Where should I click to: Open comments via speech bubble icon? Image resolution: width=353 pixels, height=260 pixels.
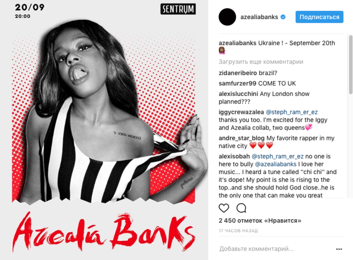click(x=241, y=208)
